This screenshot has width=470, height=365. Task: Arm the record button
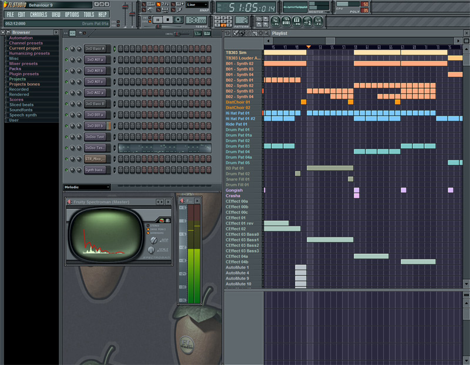coord(179,20)
